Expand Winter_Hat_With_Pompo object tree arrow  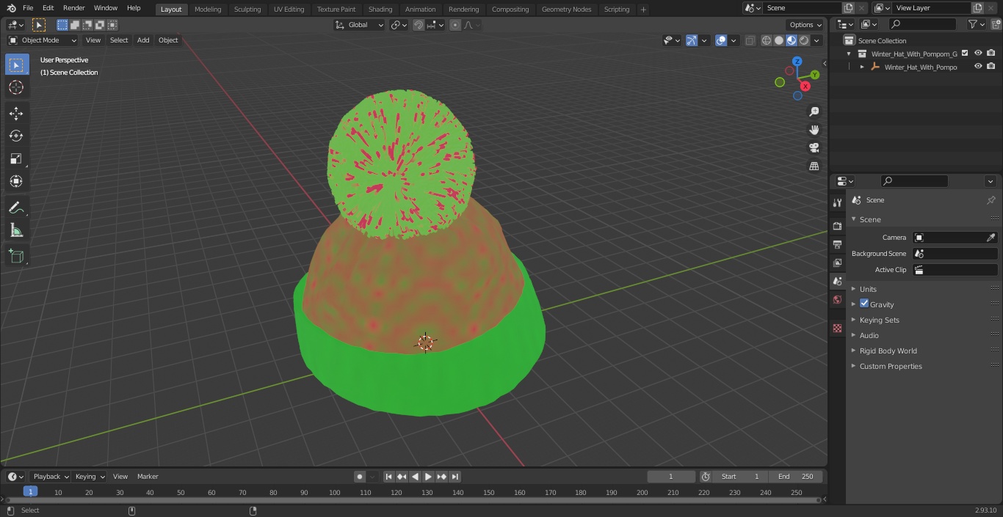point(862,67)
